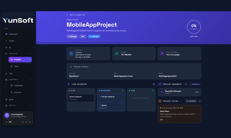The height and width of the screenshot is (138, 231).
Task: Collapse the COMPANIES sidebar group
Action: pos(30,79)
